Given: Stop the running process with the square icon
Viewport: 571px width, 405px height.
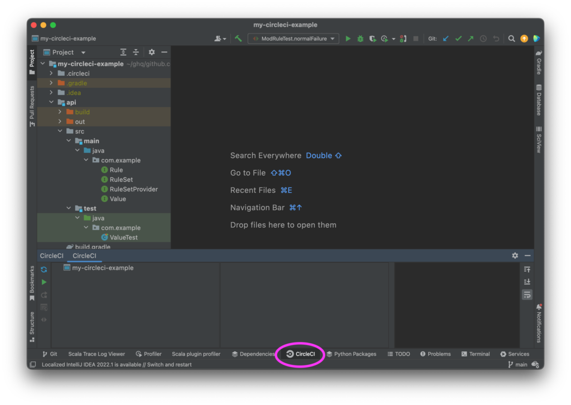Looking at the screenshot, I should click(x=415, y=38).
